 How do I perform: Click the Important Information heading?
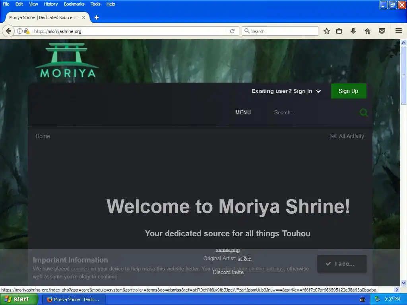click(x=70, y=260)
